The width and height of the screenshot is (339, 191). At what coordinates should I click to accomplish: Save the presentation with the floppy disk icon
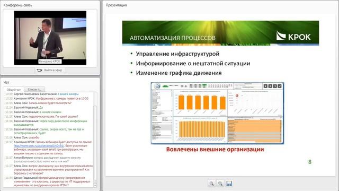coord(229,184)
